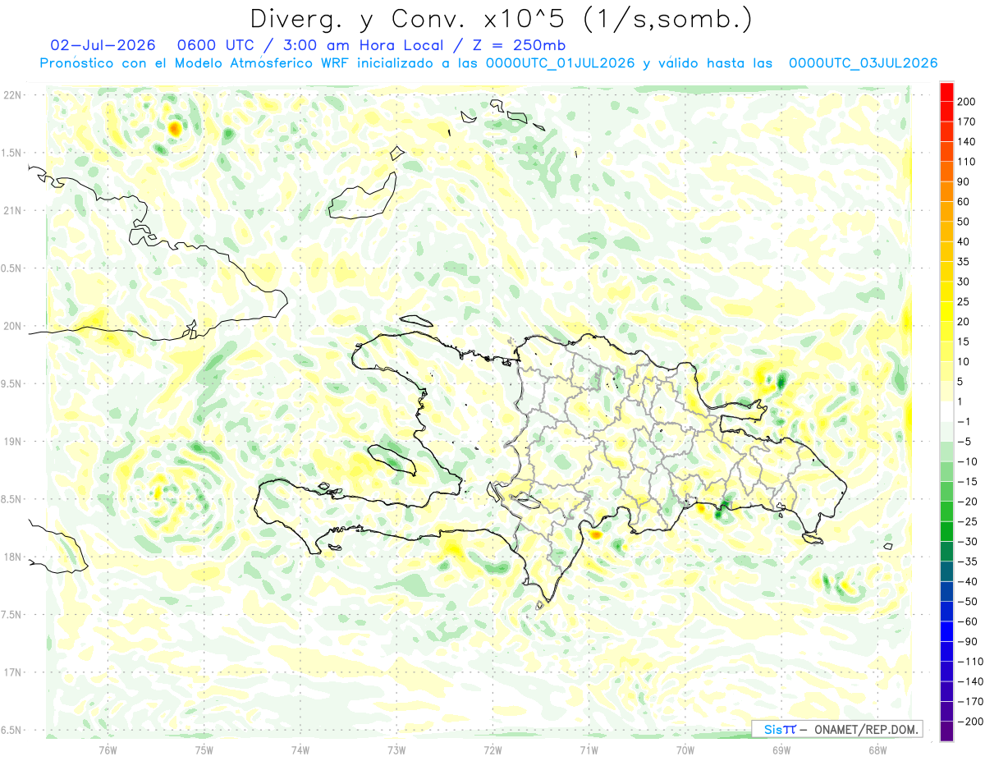Click the 76W longitude label
Screen dimensions: 985x761
click(x=108, y=749)
